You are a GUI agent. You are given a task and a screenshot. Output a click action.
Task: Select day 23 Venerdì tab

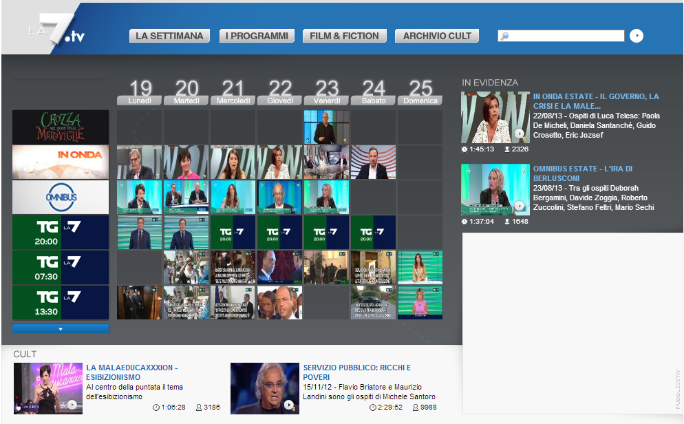tap(326, 92)
